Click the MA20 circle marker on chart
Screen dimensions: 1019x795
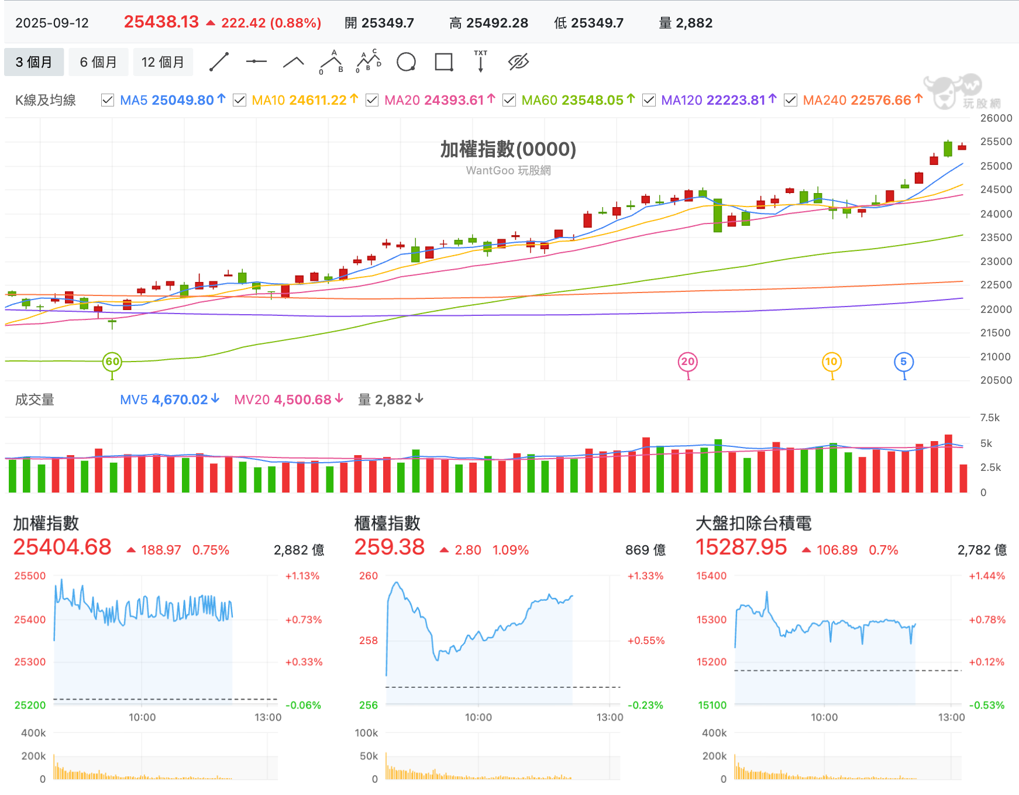[x=688, y=362]
